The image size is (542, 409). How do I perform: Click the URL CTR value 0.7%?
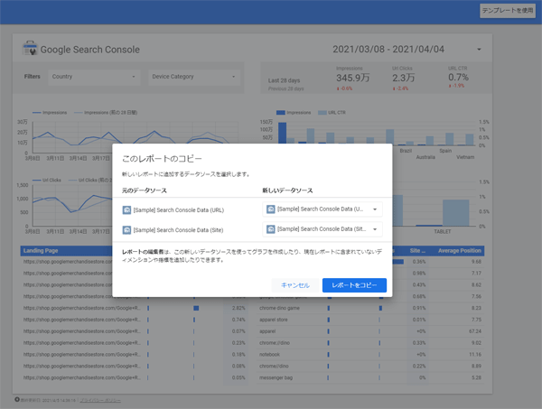coord(458,77)
